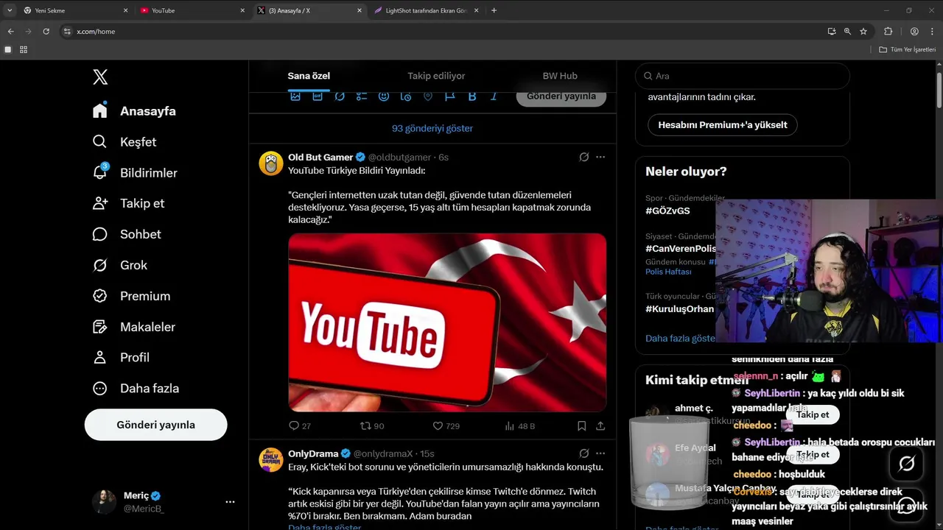Screen dimensions: 943x530
Task: Switch to Sana özel tab
Action: tap(309, 76)
